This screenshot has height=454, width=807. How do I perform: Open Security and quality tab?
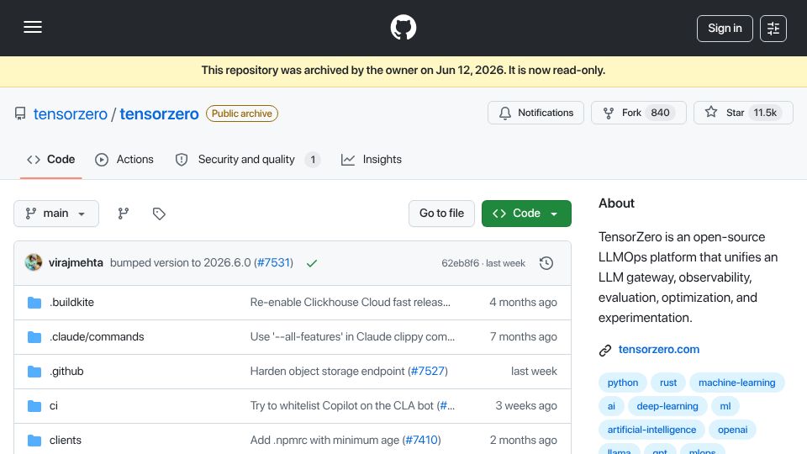point(247,160)
